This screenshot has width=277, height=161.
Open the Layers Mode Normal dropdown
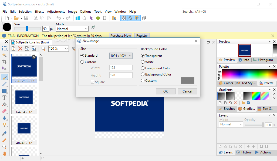click(x=231, y=124)
